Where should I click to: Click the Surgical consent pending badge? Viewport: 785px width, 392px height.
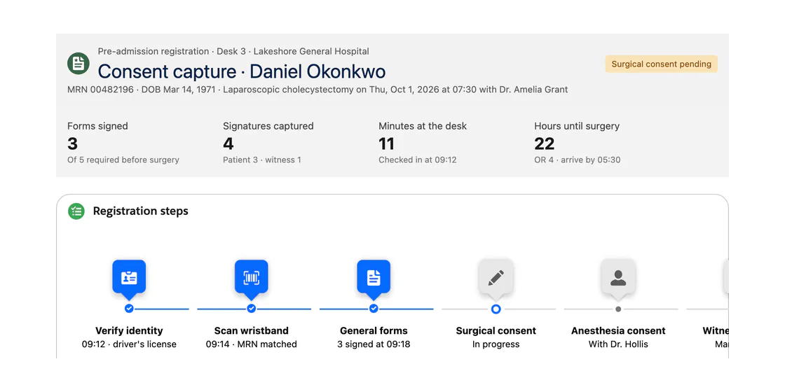tap(662, 64)
